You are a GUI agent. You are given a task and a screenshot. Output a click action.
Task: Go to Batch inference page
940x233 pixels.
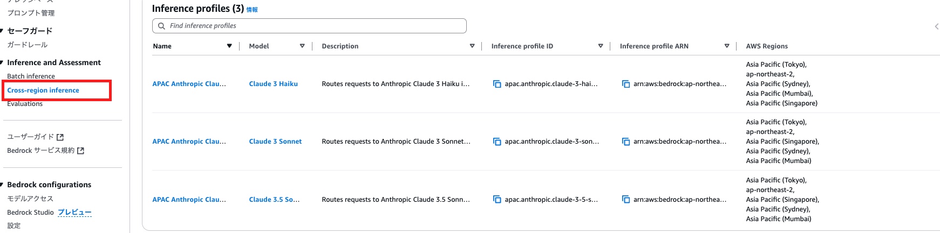[x=31, y=76]
